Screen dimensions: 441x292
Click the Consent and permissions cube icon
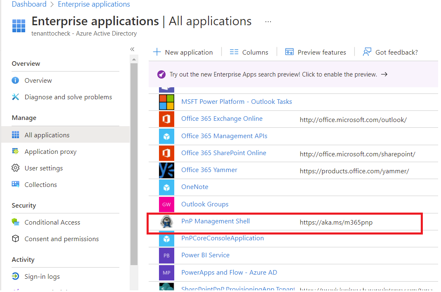(x=15, y=239)
